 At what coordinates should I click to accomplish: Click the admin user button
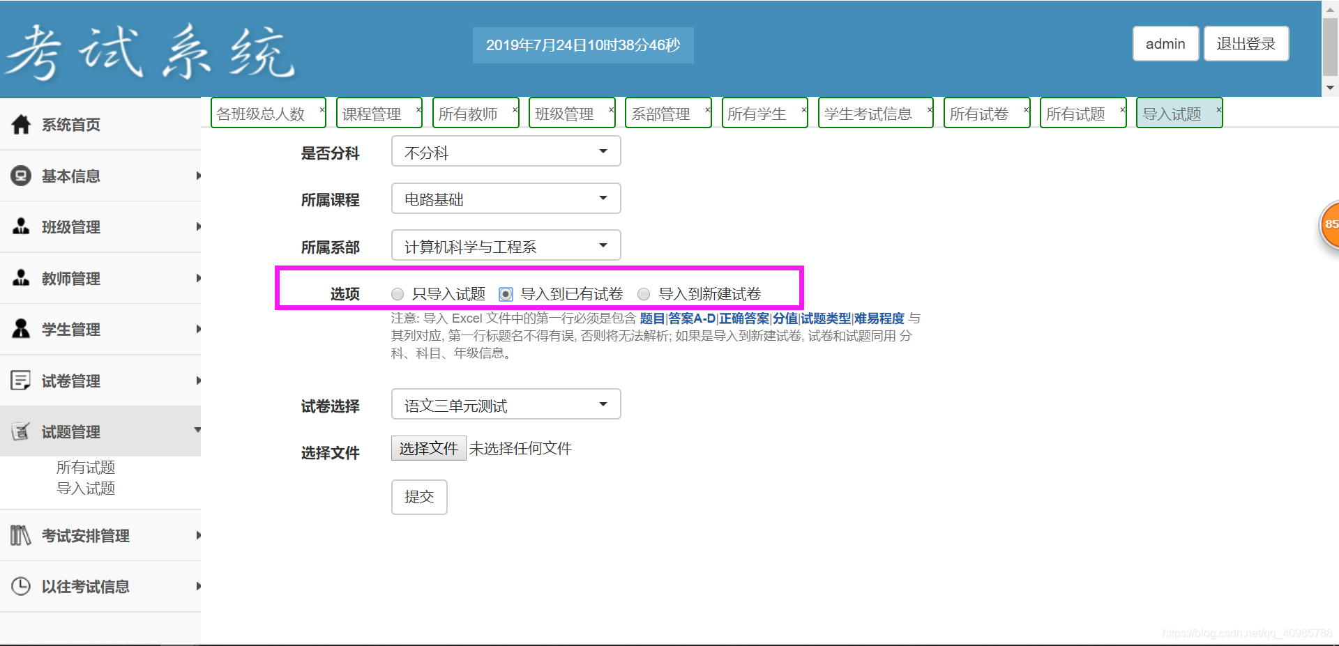1165,44
